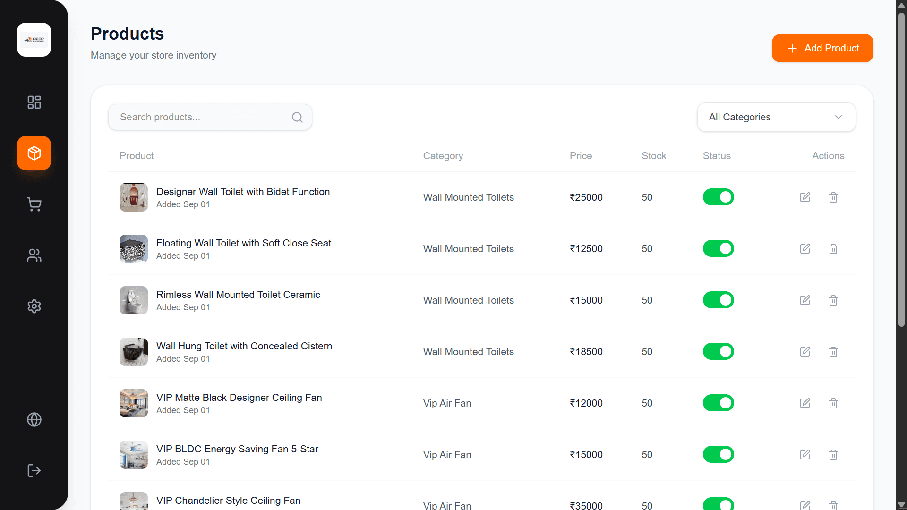Delete Designer Wall Toilet with Bidet Function

click(833, 197)
